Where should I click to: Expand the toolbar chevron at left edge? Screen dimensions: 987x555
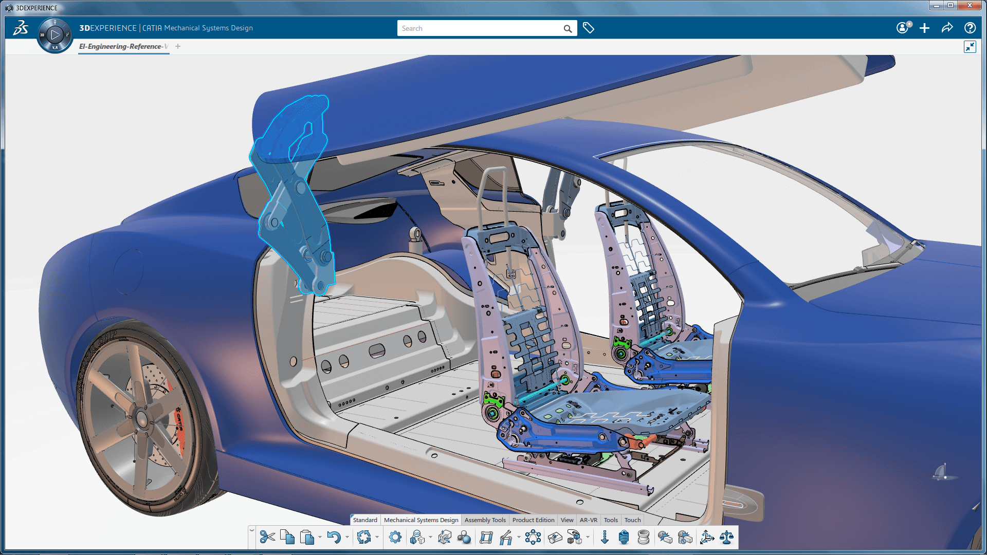coord(252,530)
